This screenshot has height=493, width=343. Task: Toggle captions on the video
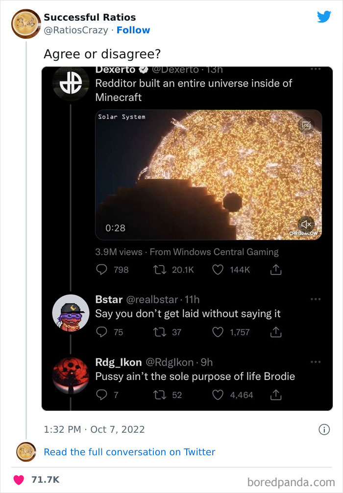click(x=307, y=125)
